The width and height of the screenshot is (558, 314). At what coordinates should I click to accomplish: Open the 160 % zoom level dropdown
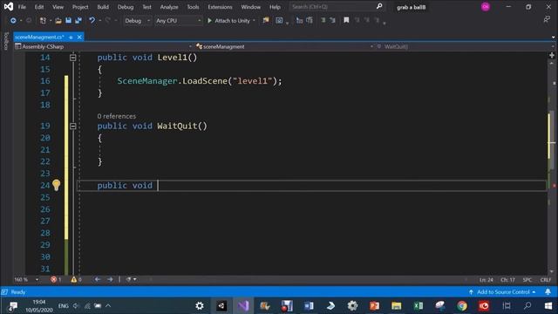pyautogui.click(x=26, y=279)
